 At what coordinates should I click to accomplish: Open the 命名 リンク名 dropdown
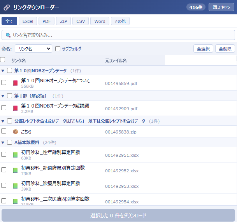point(33,49)
